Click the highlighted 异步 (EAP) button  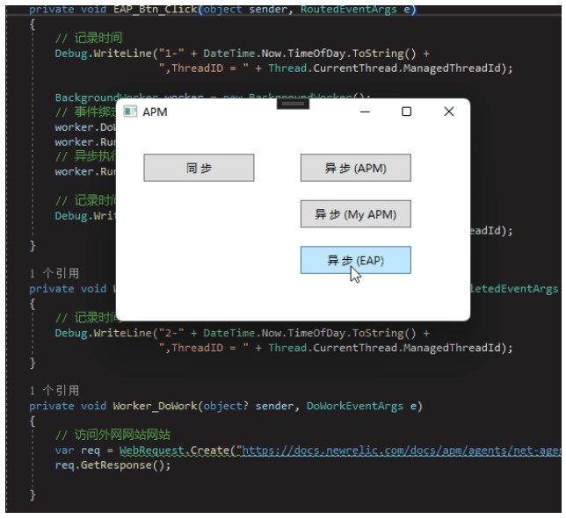356,260
